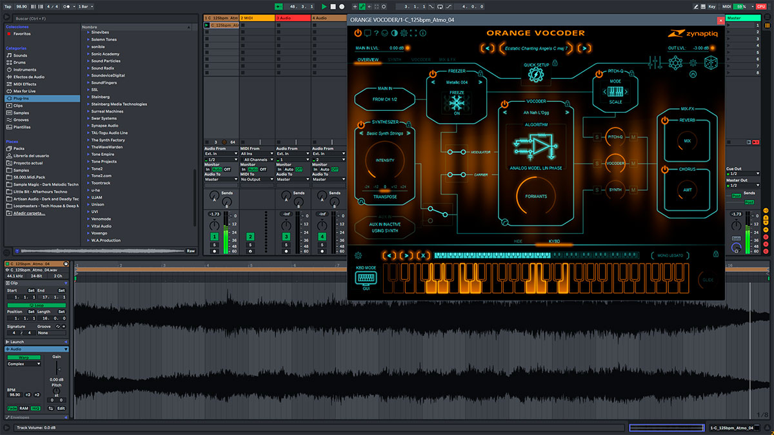
Task: Lock the Quick Setup padlock
Action: pyautogui.click(x=555, y=63)
